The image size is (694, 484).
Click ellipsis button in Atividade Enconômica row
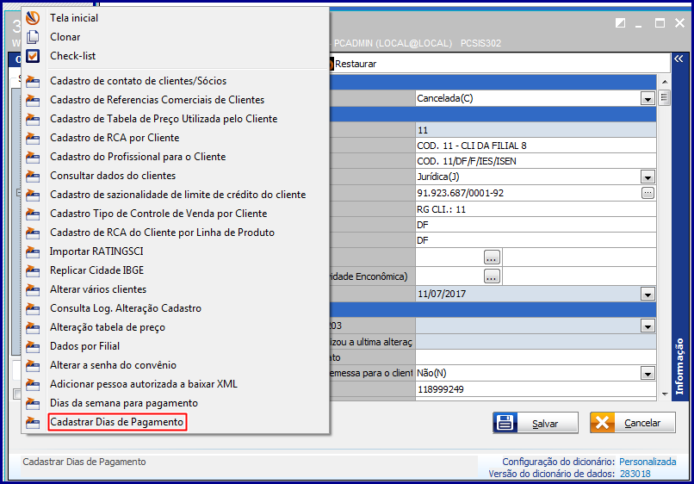pyautogui.click(x=492, y=276)
